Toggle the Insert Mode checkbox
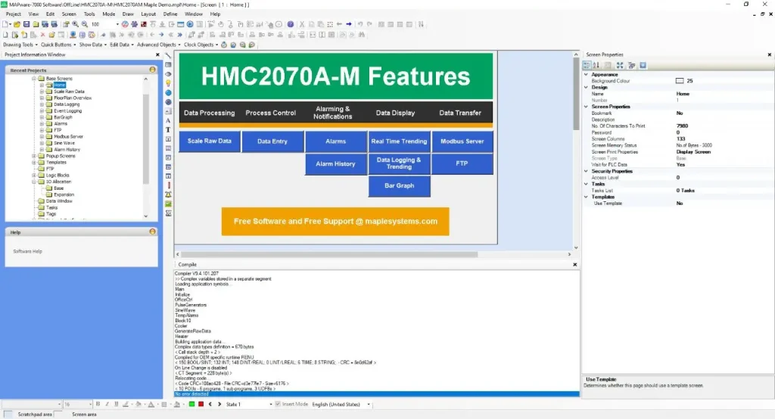This screenshot has height=419, width=775. point(278,404)
